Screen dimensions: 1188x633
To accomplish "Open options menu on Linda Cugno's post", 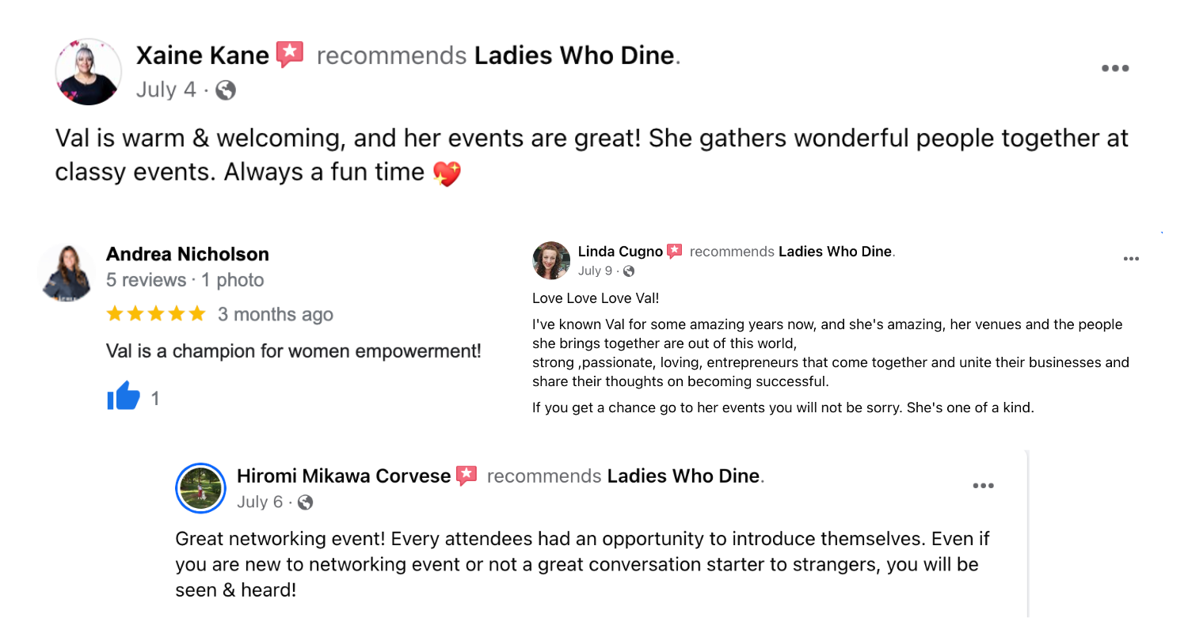I will click(x=1132, y=257).
